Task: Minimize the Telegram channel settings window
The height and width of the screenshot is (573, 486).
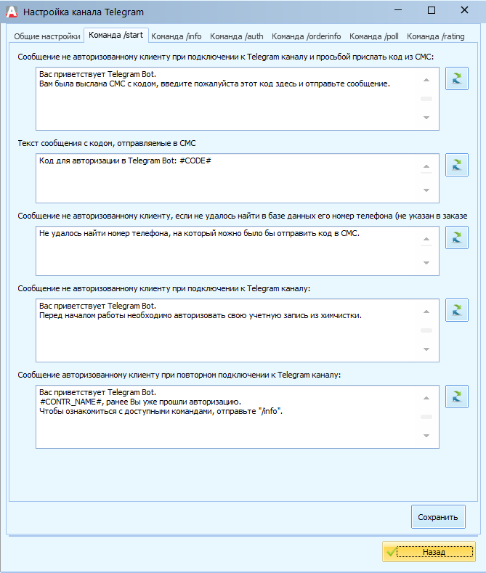Action: click(x=398, y=10)
